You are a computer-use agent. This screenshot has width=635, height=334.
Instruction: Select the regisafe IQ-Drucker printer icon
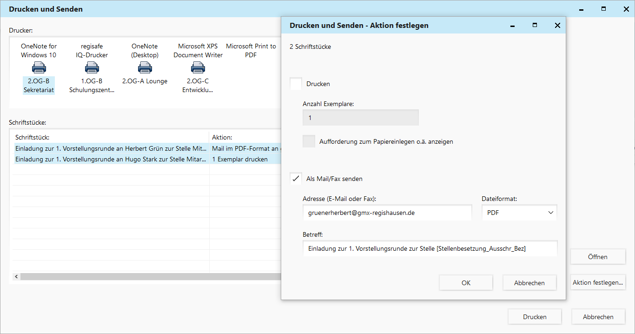[92, 68]
